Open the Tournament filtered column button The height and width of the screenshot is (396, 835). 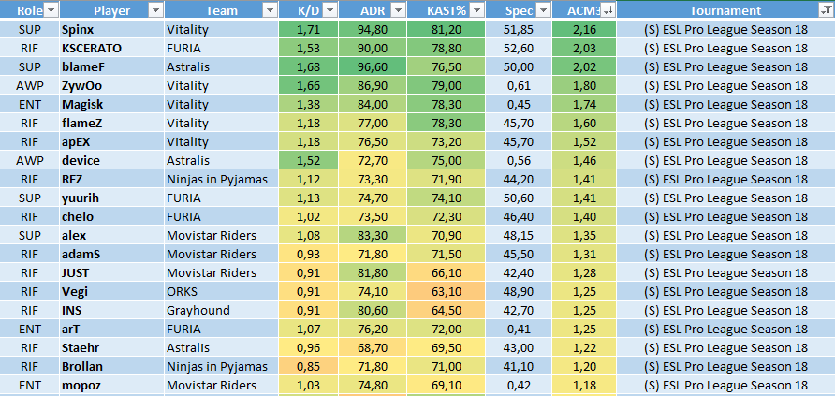pos(825,10)
